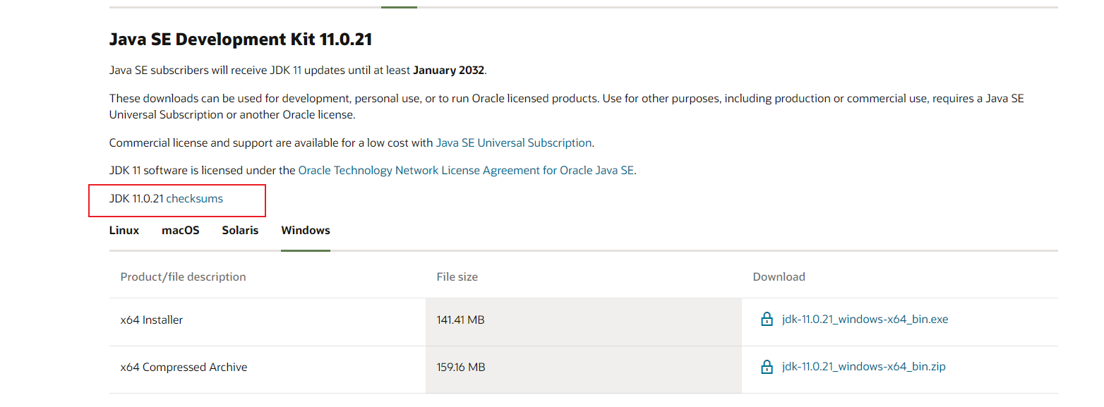Image resolution: width=1104 pixels, height=407 pixels.
Task: Open the macOS downloads tab
Action: pos(181,231)
